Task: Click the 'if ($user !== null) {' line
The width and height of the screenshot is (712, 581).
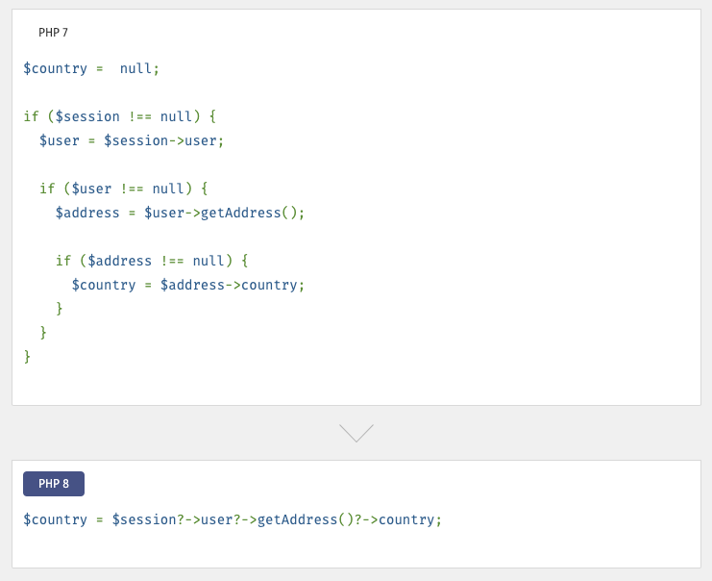Action: 124,189
